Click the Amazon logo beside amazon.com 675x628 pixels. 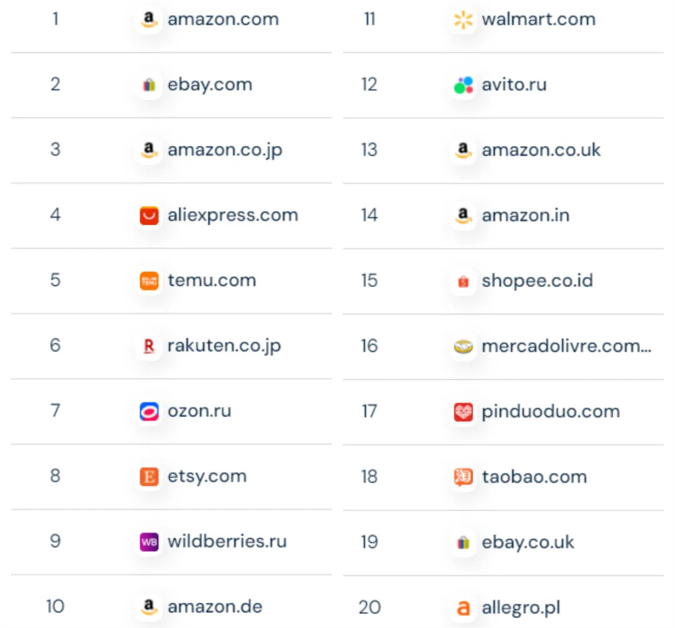coord(149,20)
